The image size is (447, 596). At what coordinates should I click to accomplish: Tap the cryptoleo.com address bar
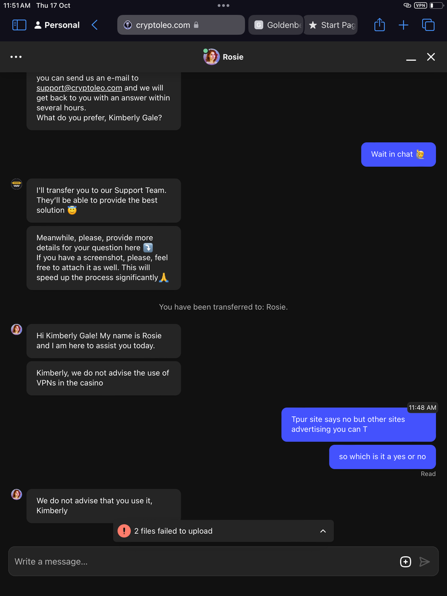click(181, 25)
